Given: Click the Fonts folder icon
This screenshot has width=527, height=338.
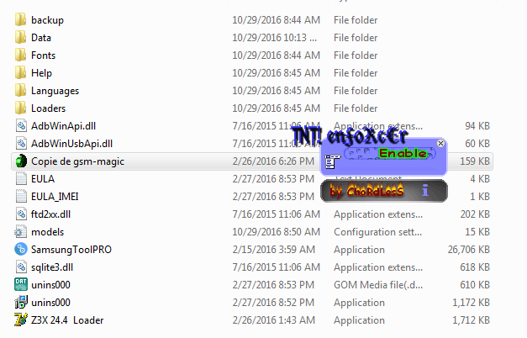Looking at the screenshot, I should point(20,55).
